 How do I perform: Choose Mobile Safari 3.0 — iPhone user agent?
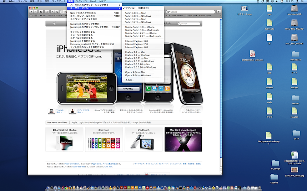[143, 27]
